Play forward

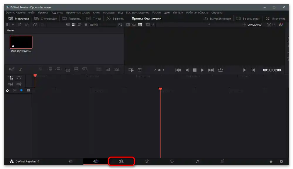[x=202, y=70]
